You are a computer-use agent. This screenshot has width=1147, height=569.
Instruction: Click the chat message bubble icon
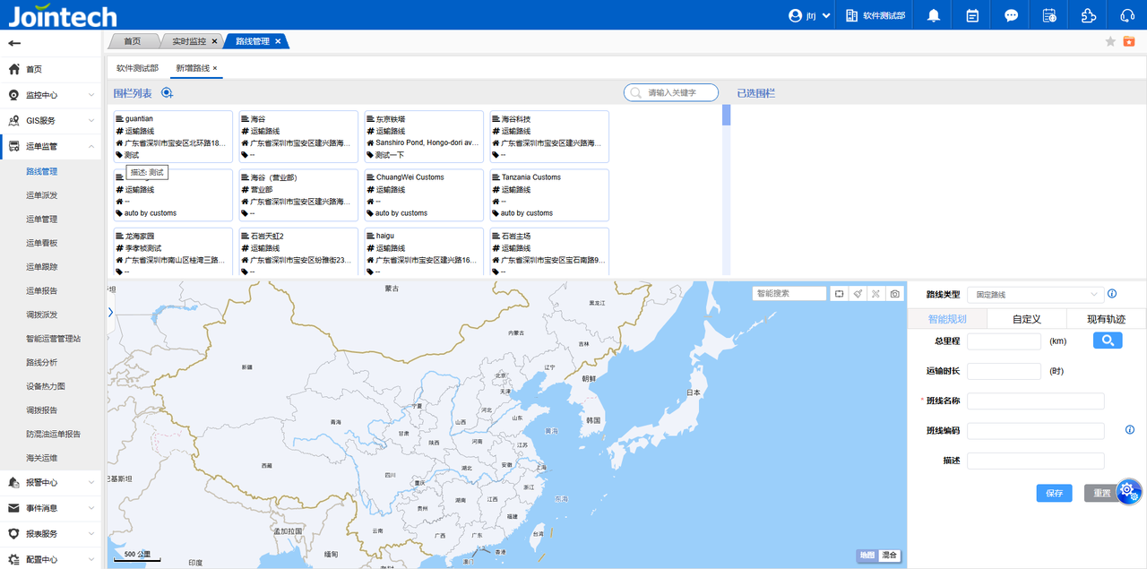click(1011, 15)
